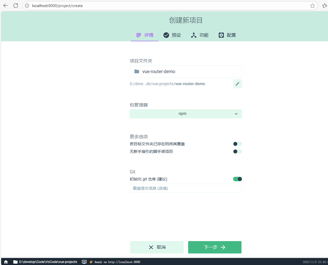The width and height of the screenshot is (328, 265).
Task: Click the 取消 cancel button
Action: coord(157,247)
